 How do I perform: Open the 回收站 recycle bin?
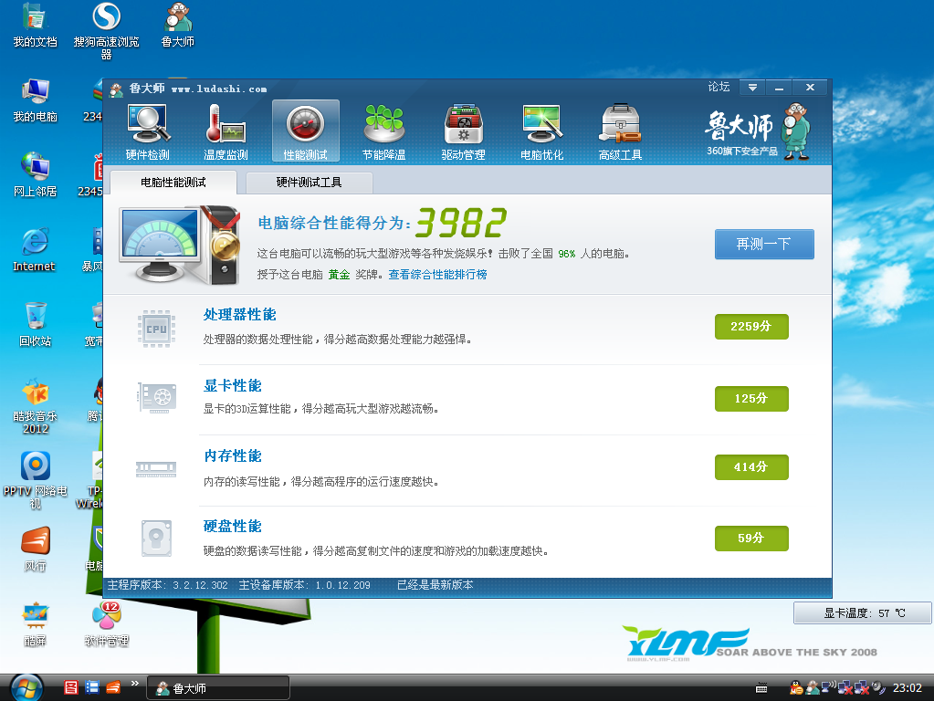click(35, 325)
